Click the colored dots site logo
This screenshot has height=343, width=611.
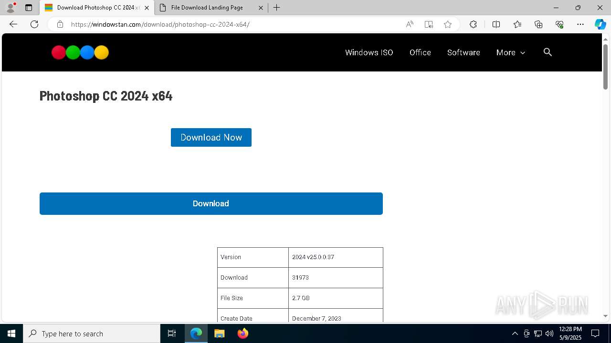(80, 52)
